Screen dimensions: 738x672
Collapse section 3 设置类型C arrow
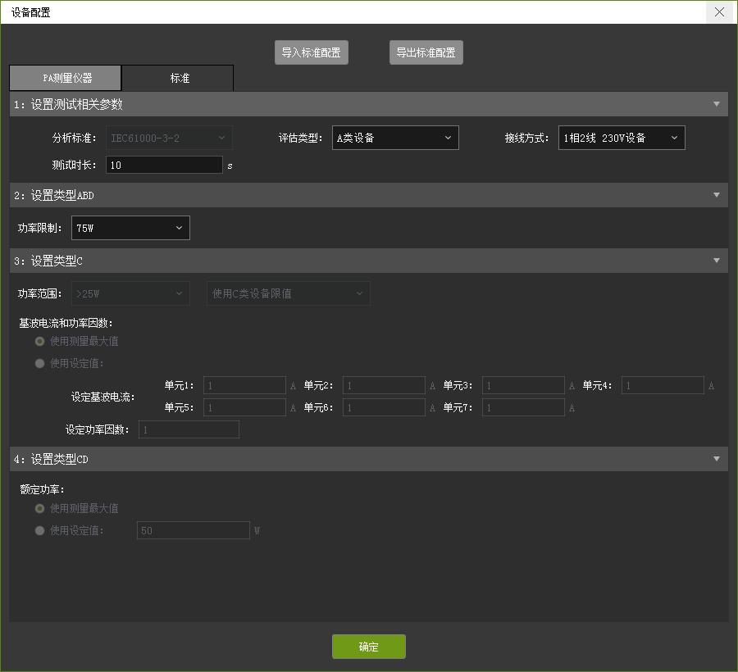coord(716,261)
